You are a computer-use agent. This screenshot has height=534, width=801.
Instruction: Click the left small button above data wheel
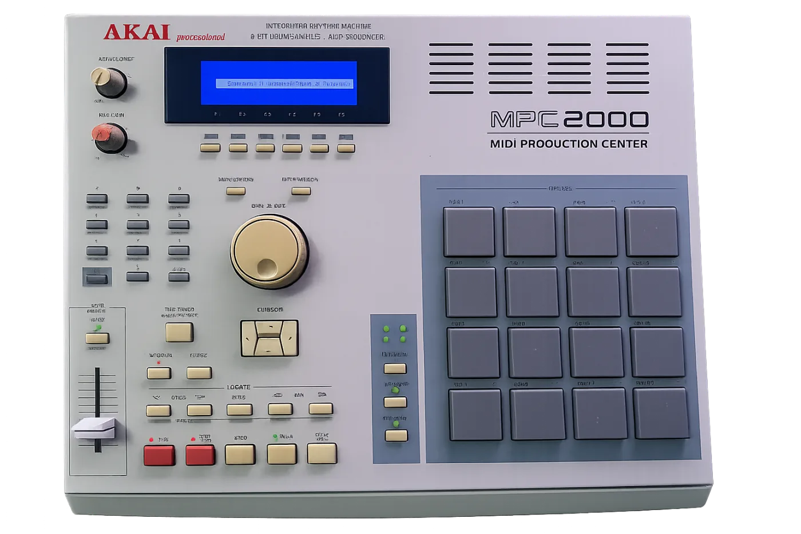(x=236, y=191)
